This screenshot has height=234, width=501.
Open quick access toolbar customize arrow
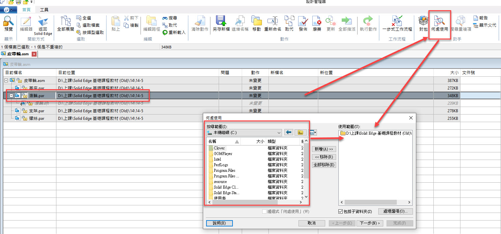(31, 2)
